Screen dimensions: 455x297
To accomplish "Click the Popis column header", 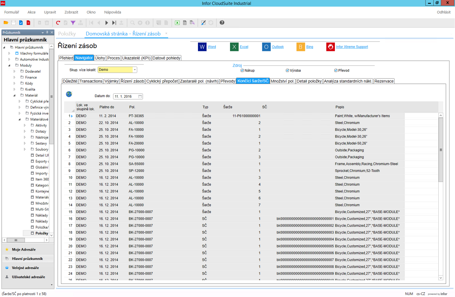I will tap(340, 107).
